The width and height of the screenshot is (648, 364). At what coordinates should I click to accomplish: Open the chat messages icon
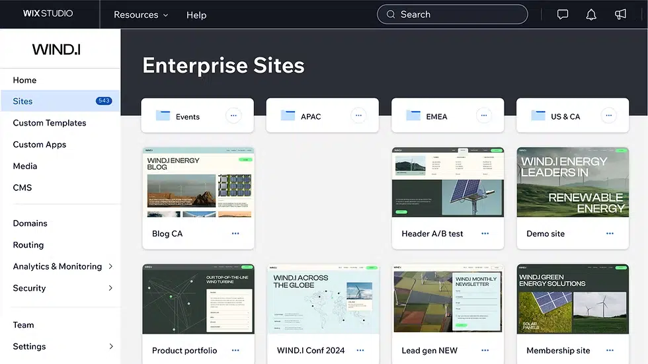point(563,15)
